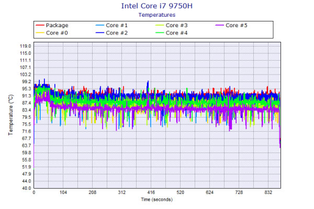Select the Core #1 legend entry
Viewport: 314px width, 209px height.
(x=111, y=26)
